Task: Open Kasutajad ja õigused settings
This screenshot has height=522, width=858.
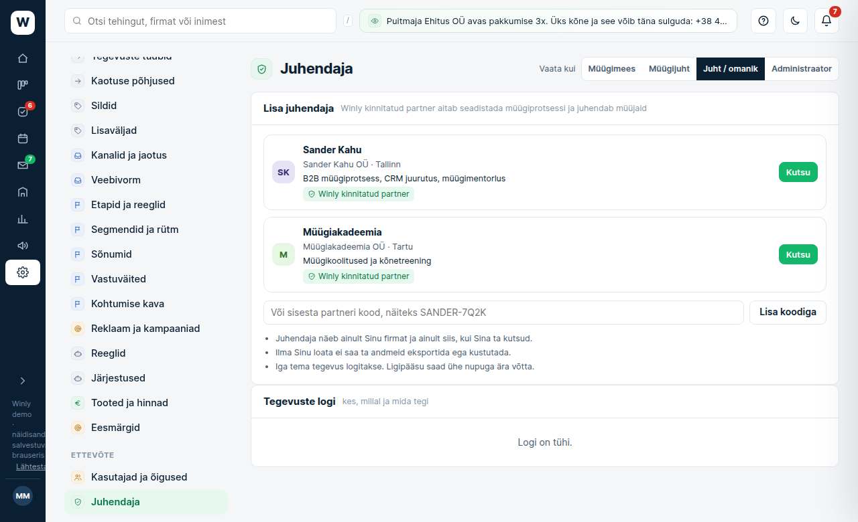Action: pos(146,477)
